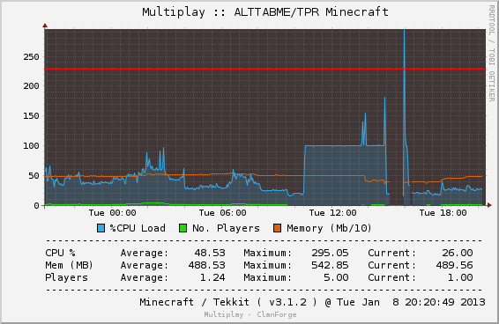This screenshot has height=324, width=499.
Task: Click the orange Memory legend swatch
Action: [x=277, y=228]
